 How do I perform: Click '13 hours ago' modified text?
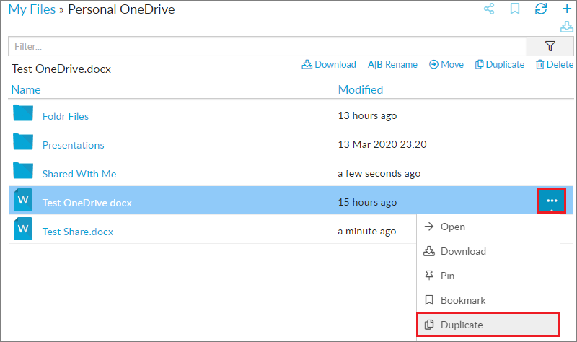coord(367,115)
